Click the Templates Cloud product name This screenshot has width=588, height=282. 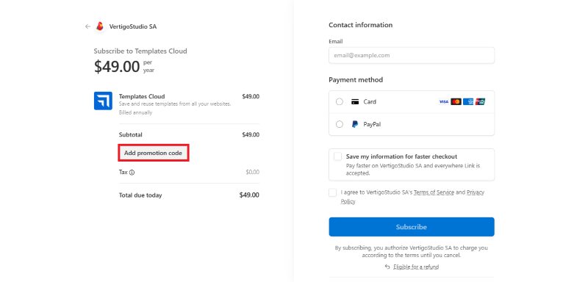click(142, 96)
